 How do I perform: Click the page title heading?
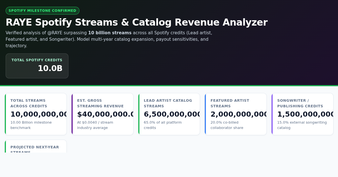point(137,22)
